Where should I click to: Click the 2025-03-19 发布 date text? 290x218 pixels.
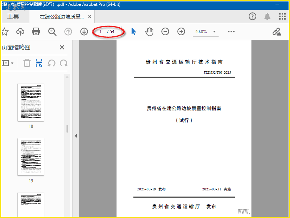point(151,189)
